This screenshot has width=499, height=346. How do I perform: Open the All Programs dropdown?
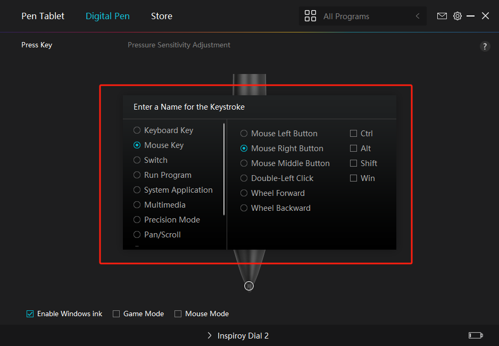pyautogui.click(x=362, y=16)
